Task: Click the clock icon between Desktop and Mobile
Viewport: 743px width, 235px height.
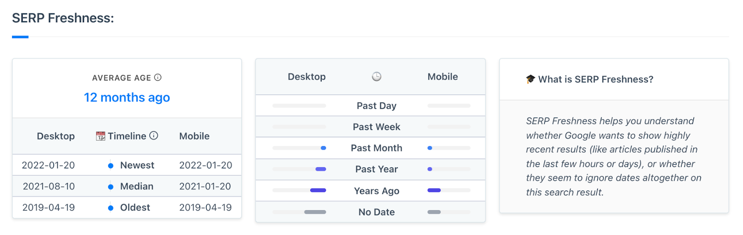Action: pyautogui.click(x=377, y=76)
